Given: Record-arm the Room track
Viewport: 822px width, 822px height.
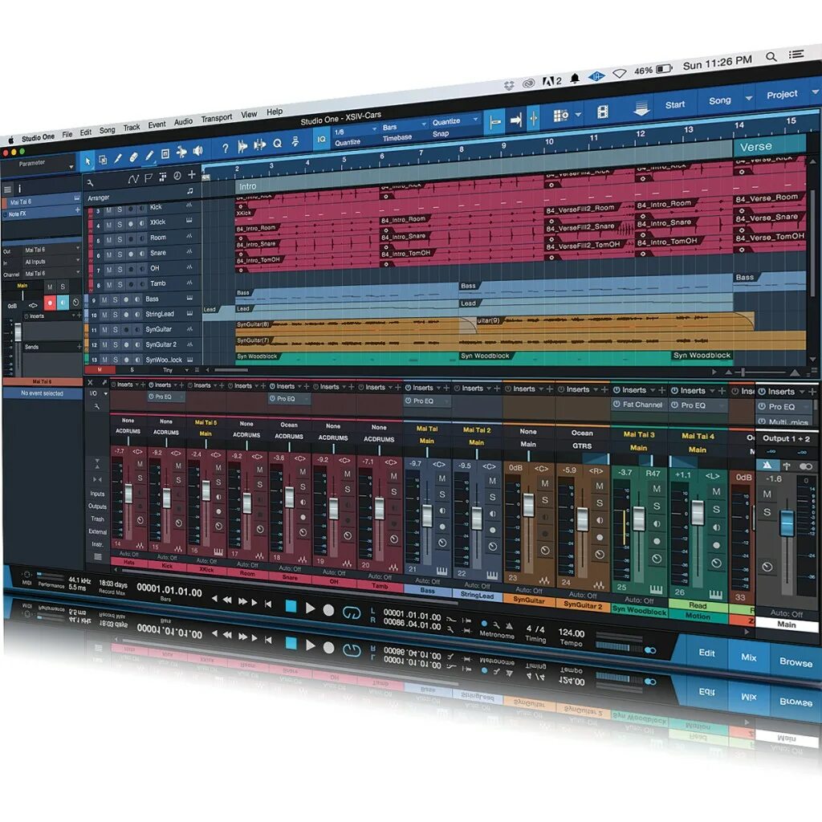Looking at the screenshot, I should 131,238.
